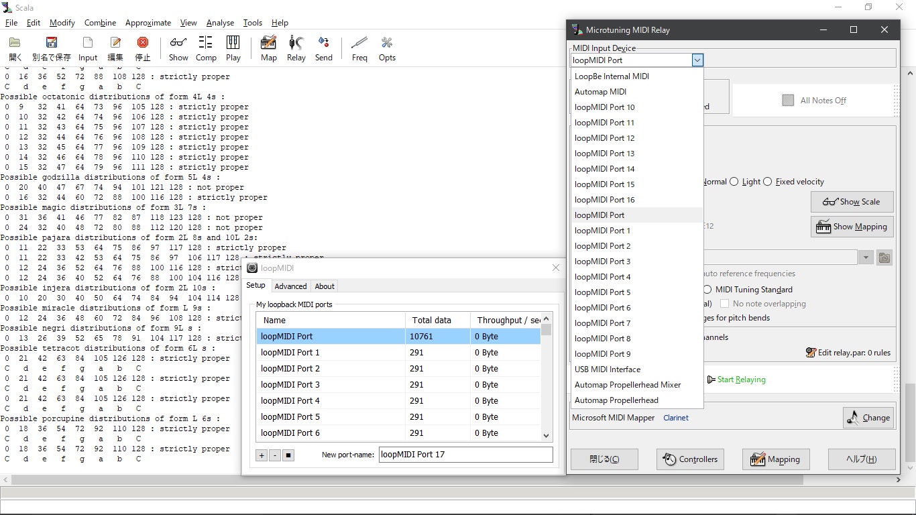
Task: Click Start Relaying
Action: tap(736, 380)
